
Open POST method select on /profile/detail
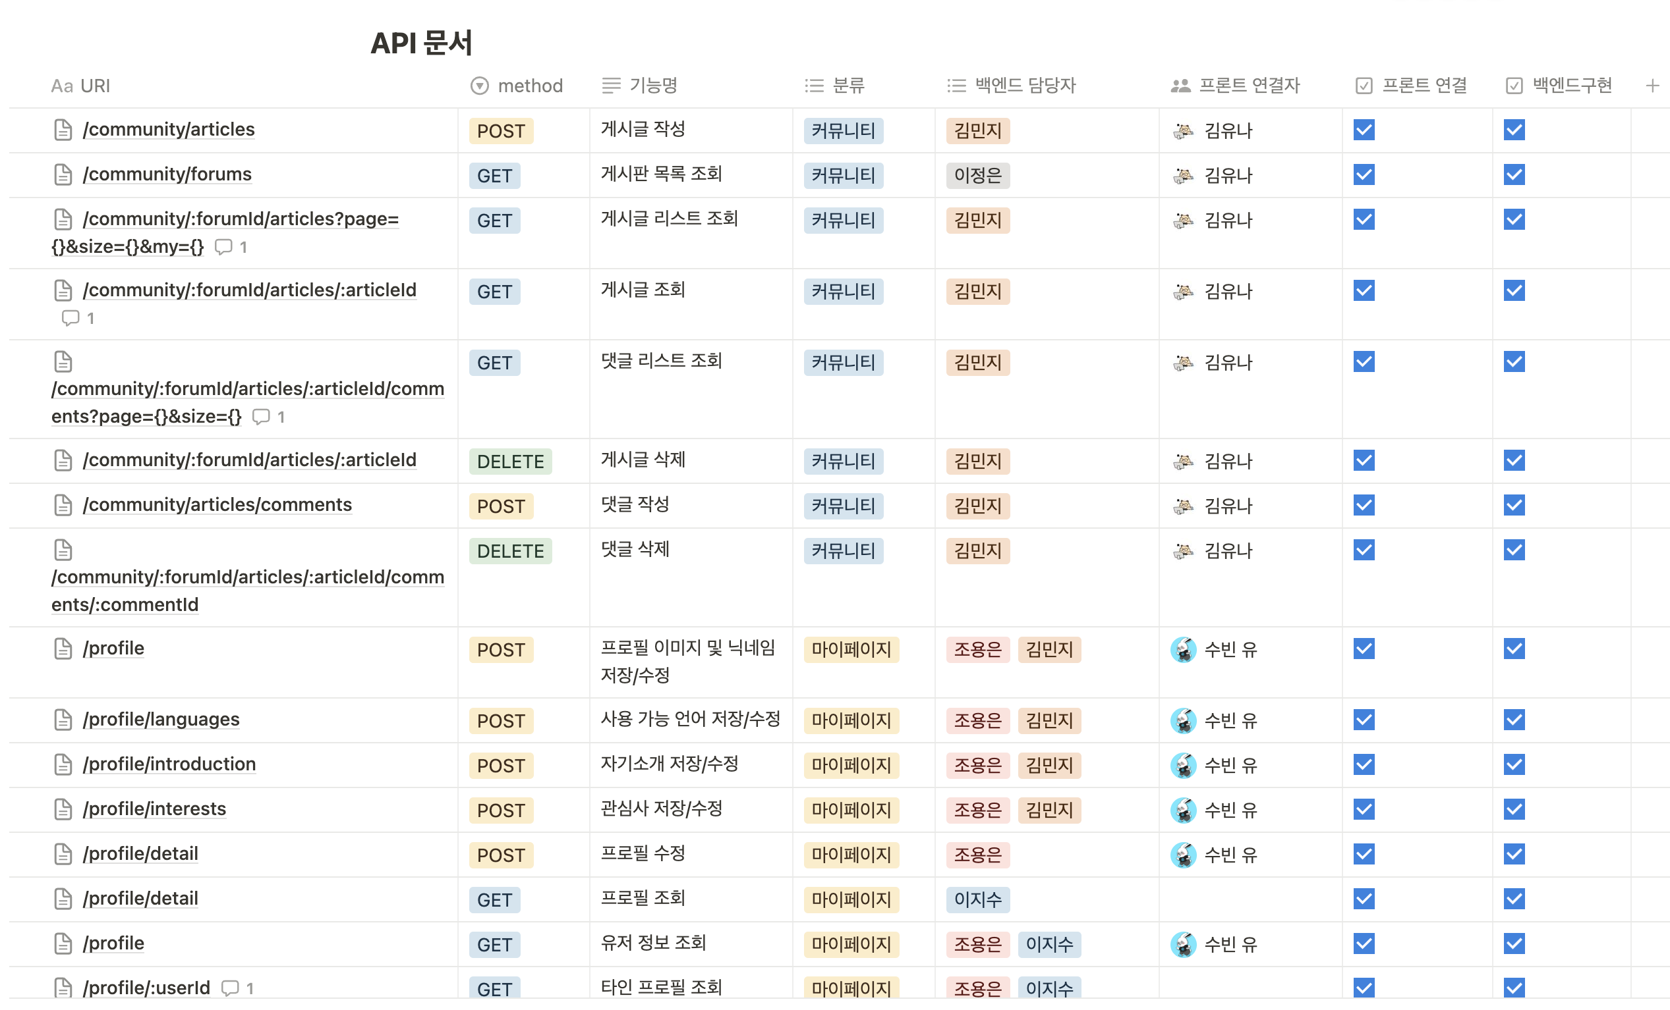[x=501, y=855]
